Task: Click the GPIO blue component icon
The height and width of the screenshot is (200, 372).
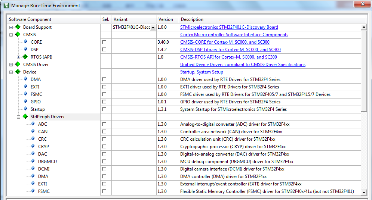Action: (x=25, y=101)
